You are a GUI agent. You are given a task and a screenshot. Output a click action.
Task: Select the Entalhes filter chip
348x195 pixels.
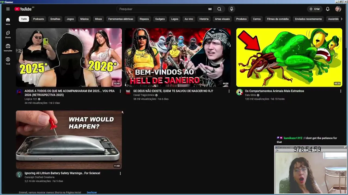(x=55, y=19)
